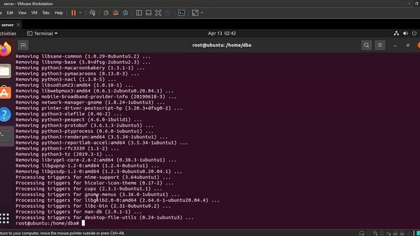Enter full screen mode in VMware
Image resolution: width=420 pixels, height=236 pixels.
click(x=158, y=13)
